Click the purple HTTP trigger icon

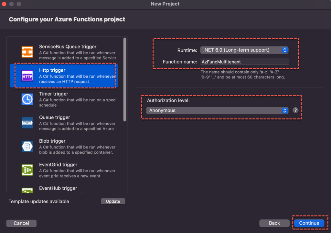pyautogui.click(x=27, y=76)
